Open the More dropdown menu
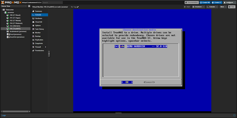The height and width of the screenshot is (118, 237). 223,7
